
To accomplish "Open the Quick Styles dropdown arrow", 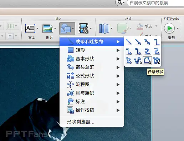I will click(131, 29).
